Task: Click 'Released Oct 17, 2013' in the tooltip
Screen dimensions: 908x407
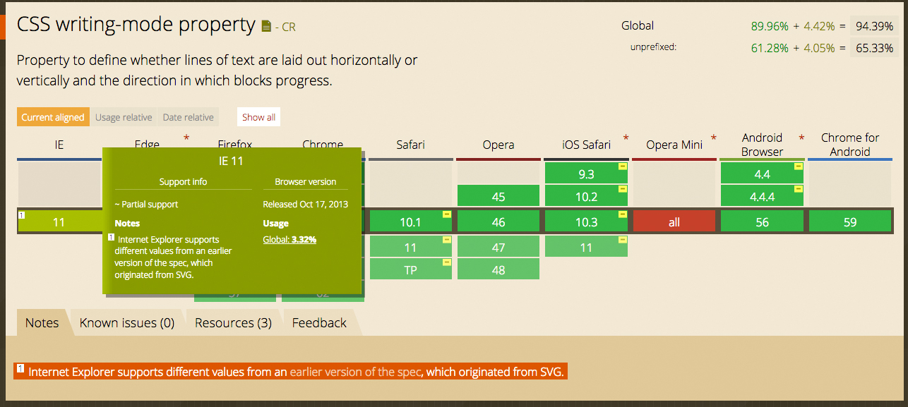Action: tap(305, 205)
